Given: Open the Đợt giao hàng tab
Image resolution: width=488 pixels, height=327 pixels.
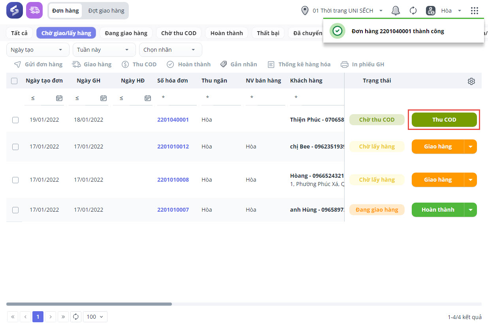Looking at the screenshot, I should point(106,11).
